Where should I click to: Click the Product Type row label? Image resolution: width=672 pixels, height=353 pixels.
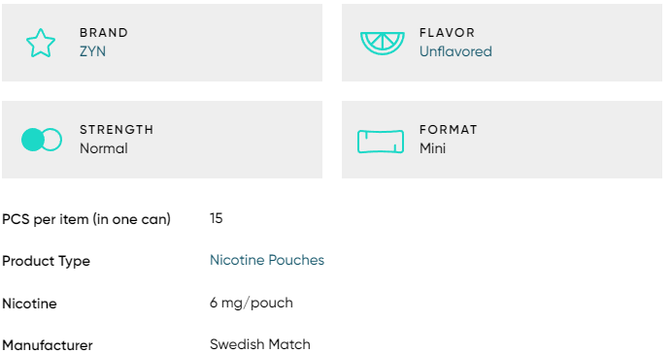pyautogui.click(x=47, y=261)
